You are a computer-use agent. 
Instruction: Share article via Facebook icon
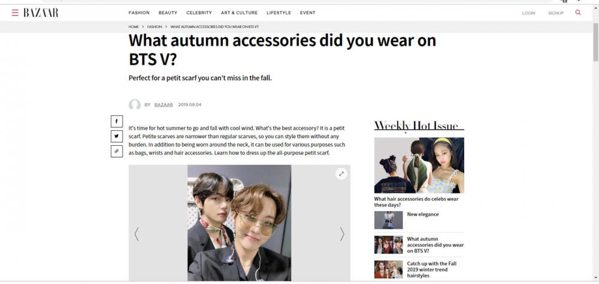[117, 121]
